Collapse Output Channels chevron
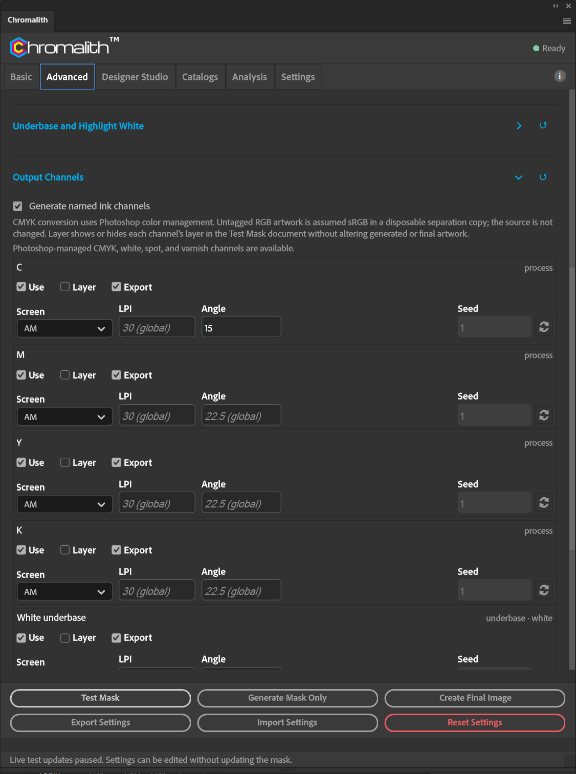The width and height of the screenshot is (576, 774). (519, 177)
